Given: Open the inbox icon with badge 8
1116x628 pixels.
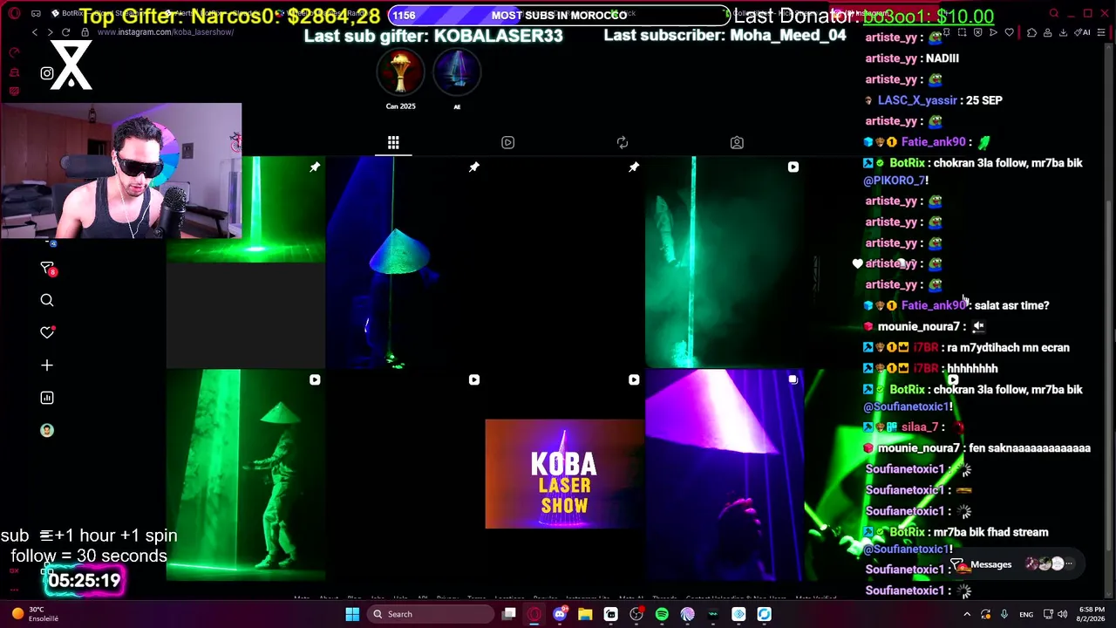Looking at the screenshot, I should 48,269.
